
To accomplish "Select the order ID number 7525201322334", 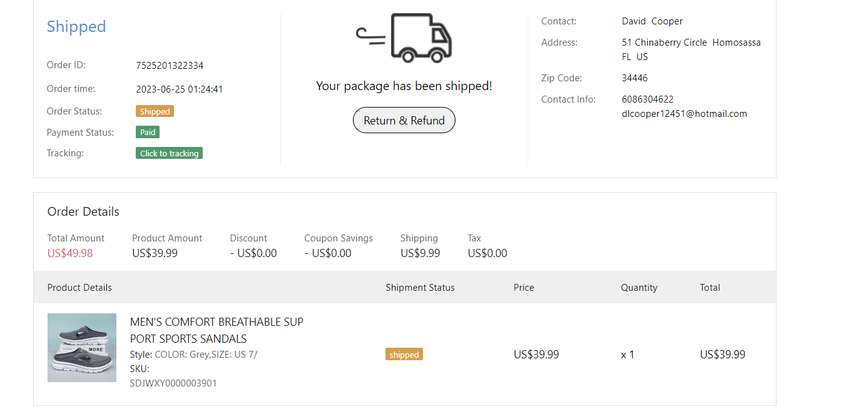I will click(x=170, y=66).
